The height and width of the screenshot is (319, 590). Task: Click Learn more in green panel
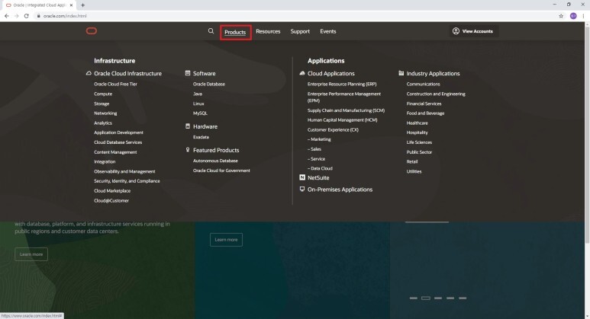click(x=31, y=254)
